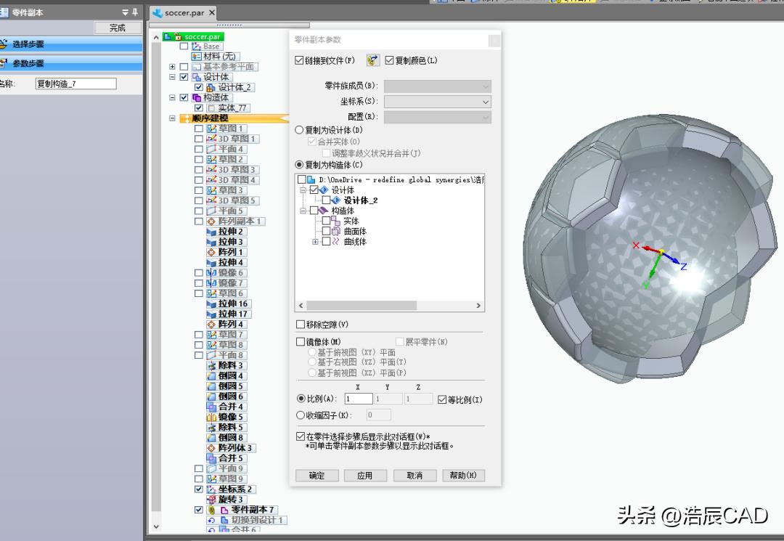Screen dimensions: 784x541
Task: Click the 完成 button in left panel
Action: pos(118,27)
